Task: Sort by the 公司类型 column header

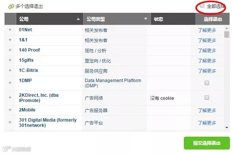Action: (x=117, y=19)
